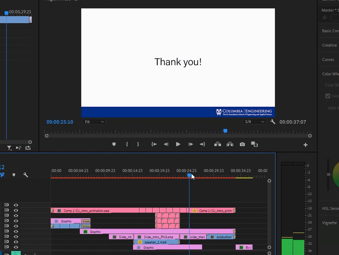The width and height of the screenshot is (339, 255).
Task: Click the Extract button
Action: click(230, 144)
